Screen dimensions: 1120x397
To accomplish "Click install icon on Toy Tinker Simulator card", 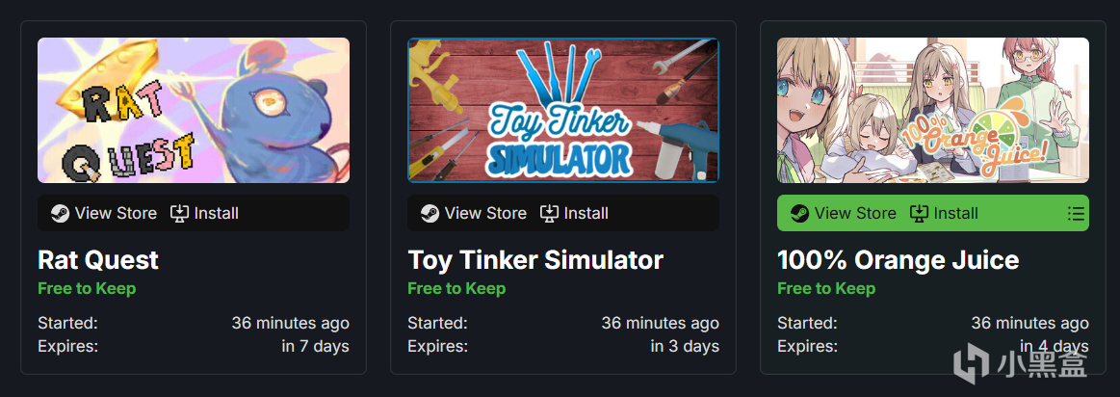I will 549,213.
